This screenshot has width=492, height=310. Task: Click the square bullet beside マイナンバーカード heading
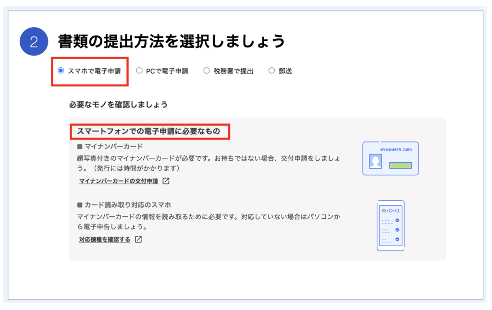[80, 146]
